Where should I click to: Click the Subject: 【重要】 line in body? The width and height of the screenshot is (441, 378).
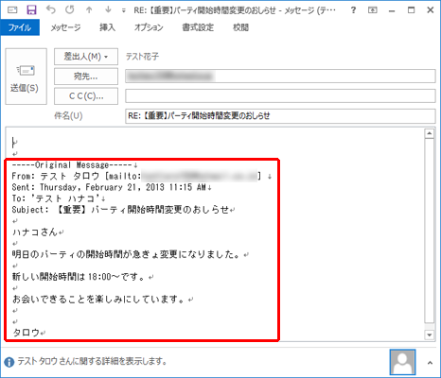click(123, 210)
